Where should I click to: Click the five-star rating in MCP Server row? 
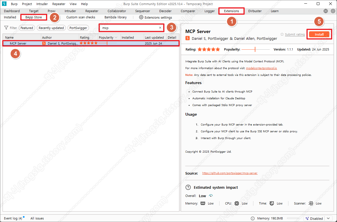tap(88, 43)
